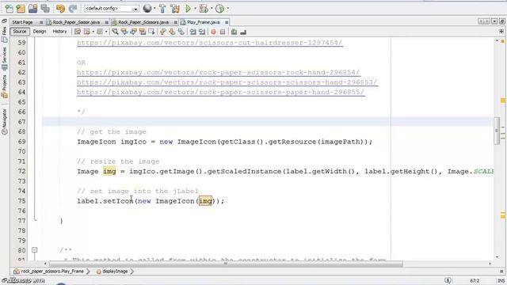Toggle Rectangular Selection icon
Screen dimensions: 507x285
[151, 32]
